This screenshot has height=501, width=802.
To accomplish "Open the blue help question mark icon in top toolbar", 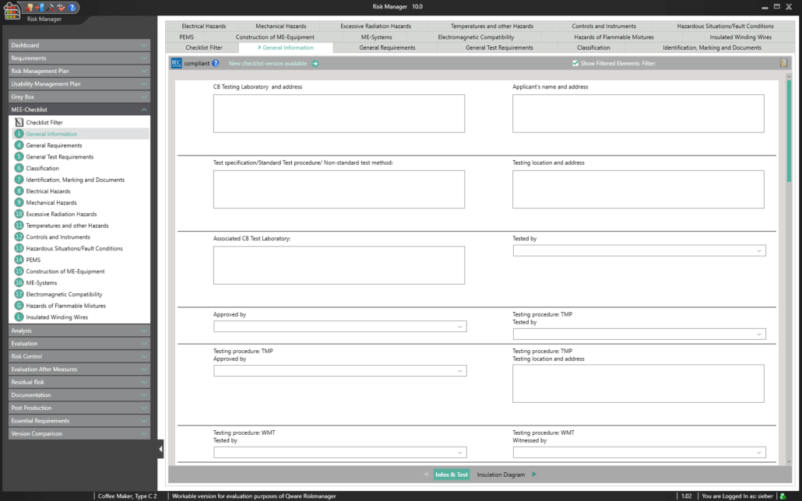I will pyautogui.click(x=72, y=8).
